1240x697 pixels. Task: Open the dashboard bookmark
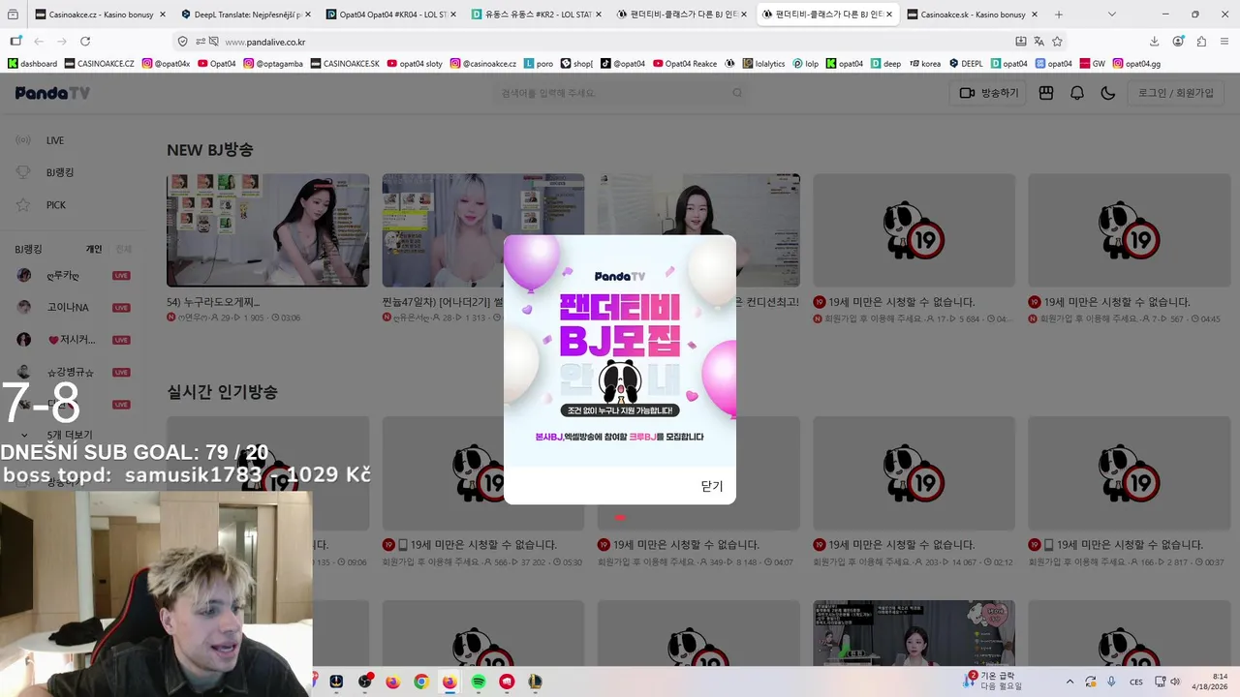(33, 63)
